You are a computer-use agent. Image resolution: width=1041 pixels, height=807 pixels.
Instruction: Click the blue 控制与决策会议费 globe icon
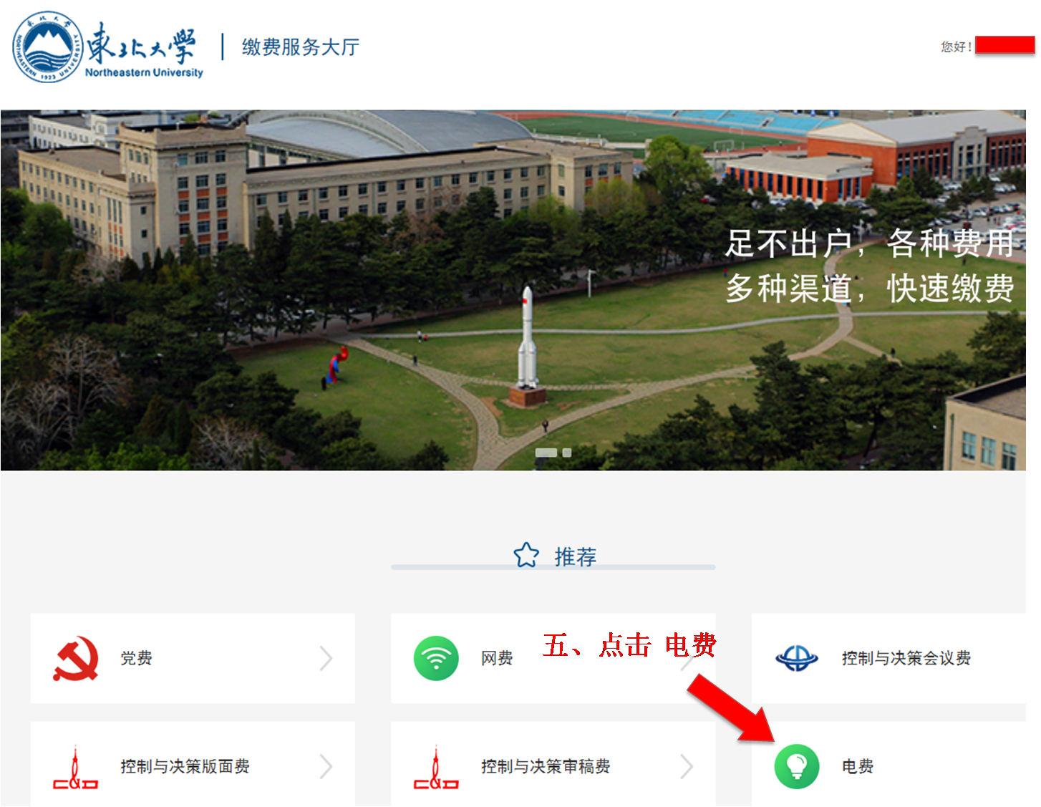[796, 658]
